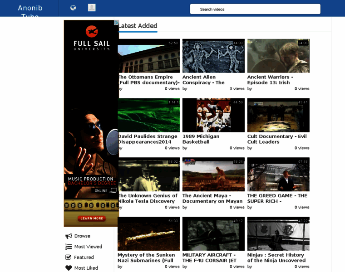Screen dimensions: 345x272
Task: Click the 57:48 duration badge on Greed Game
Action: [x=303, y=161]
